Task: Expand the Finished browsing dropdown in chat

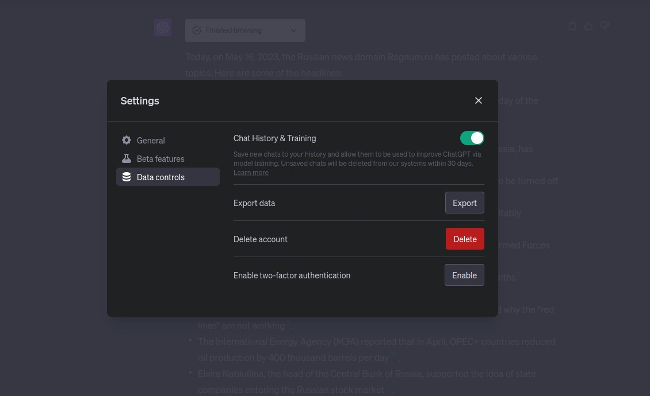Action: (245, 30)
